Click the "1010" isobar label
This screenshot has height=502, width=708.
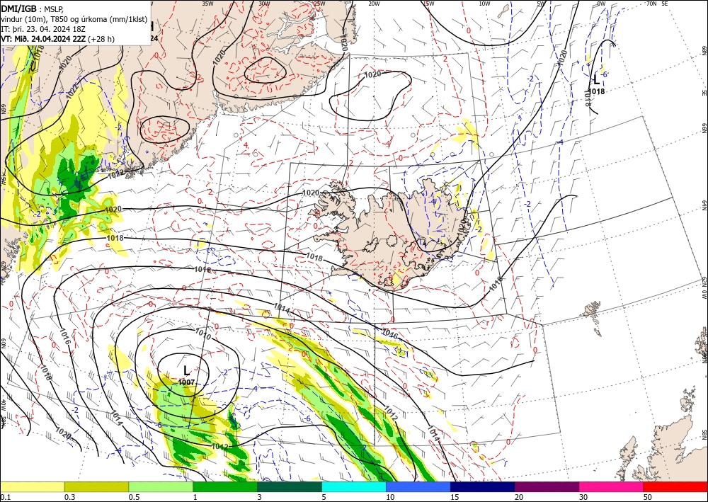pyautogui.click(x=202, y=334)
